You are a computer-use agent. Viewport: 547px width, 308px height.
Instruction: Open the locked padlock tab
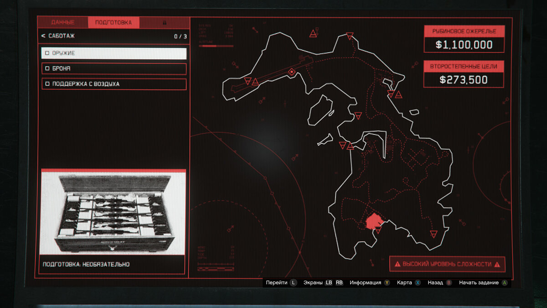165,22
